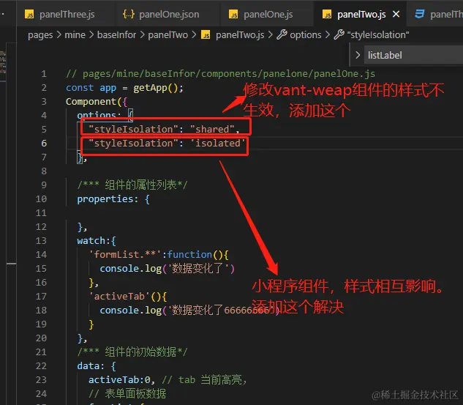
Task: Click the comment on line 1
Action: click(x=220, y=74)
